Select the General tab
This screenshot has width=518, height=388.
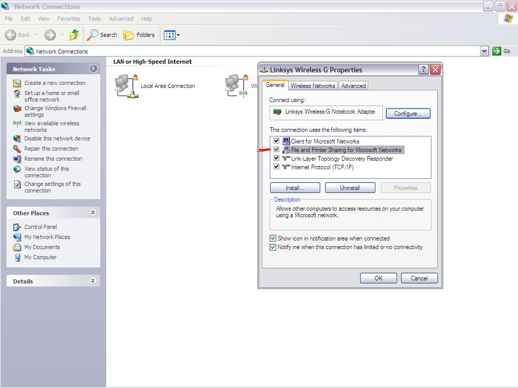pos(275,85)
